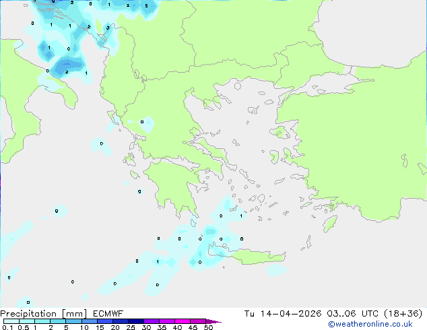The width and height of the screenshot is (427, 330).
Task: Click the "(18+36)" forecast run text
Action: pyautogui.click(x=403, y=314)
